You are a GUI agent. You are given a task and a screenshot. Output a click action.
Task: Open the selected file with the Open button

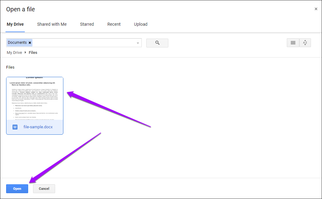(17, 189)
